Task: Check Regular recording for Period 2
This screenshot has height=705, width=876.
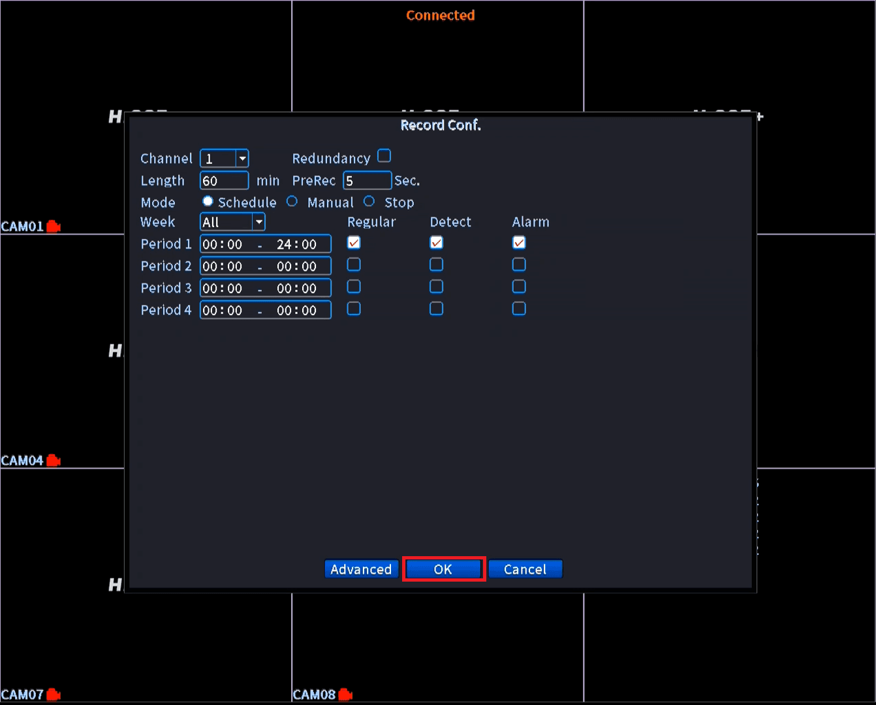Action: (x=354, y=264)
